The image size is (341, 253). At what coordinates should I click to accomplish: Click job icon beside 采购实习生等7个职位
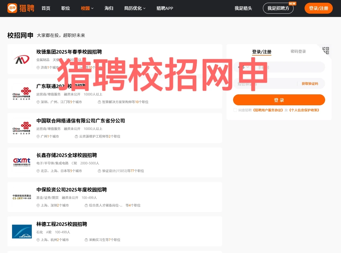click(86, 240)
